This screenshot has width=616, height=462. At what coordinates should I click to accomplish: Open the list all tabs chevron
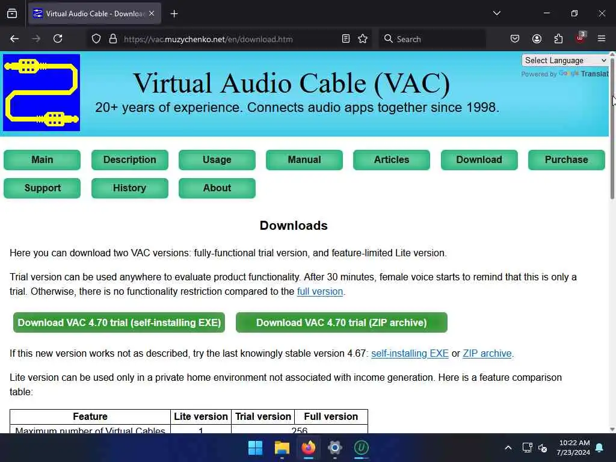[x=496, y=13]
